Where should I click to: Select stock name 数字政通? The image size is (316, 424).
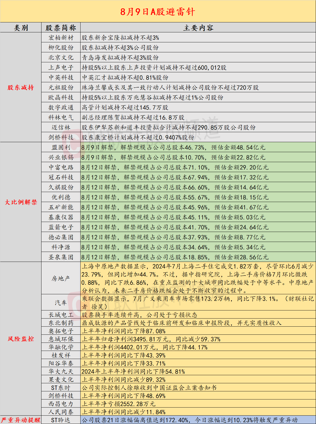pos(61,108)
